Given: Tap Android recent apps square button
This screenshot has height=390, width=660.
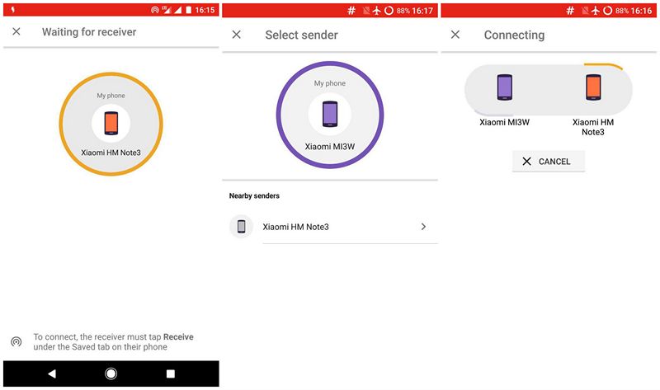Looking at the screenshot, I should click(x=171, y=374).
